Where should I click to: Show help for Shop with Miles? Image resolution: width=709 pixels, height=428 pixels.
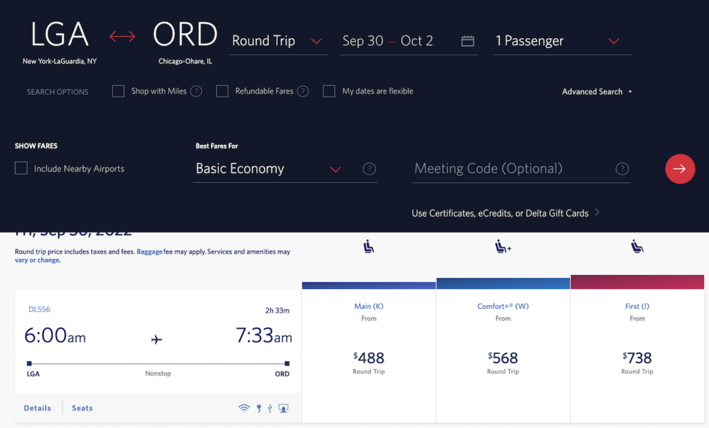(x=196, y=91)
